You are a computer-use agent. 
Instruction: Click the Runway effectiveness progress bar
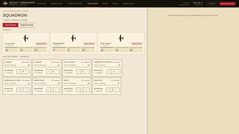17,67
